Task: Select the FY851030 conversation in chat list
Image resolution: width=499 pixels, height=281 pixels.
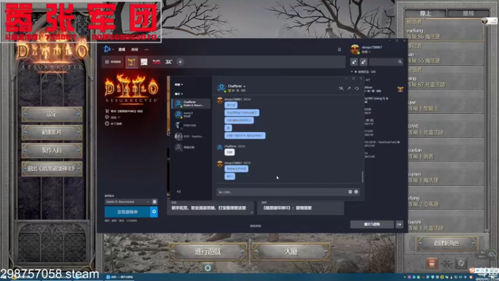Action: 191,126
